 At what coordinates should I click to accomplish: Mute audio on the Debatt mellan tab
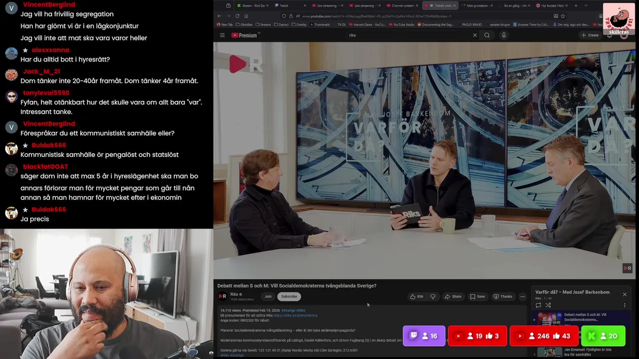(431, 5)
